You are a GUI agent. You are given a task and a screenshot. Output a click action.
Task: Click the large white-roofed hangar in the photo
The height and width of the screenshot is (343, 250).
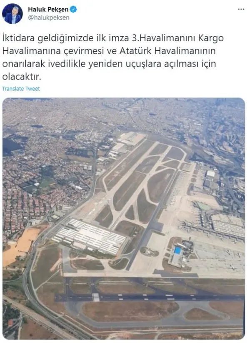pyautogui.click(x=90, y=237)
